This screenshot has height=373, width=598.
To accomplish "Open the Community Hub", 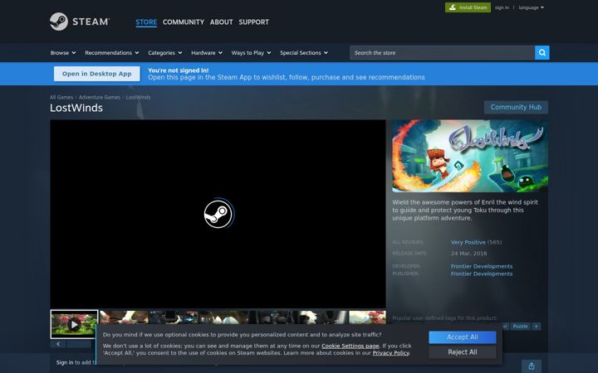I will coord(516,107).
